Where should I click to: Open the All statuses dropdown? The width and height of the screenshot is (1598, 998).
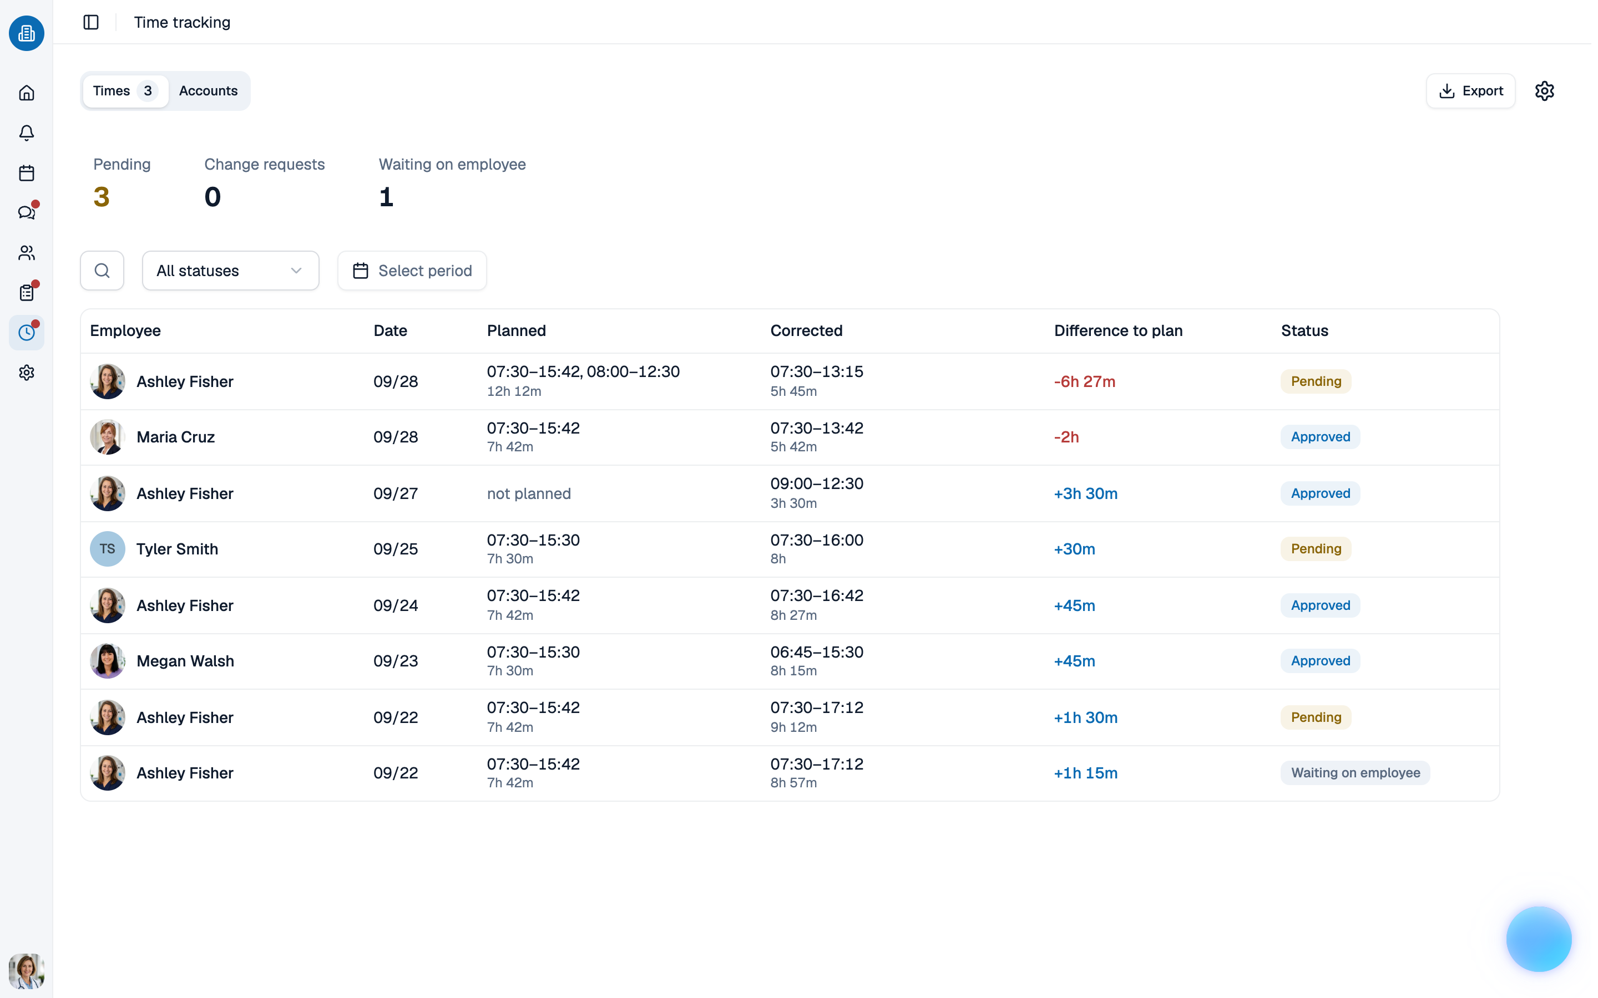coord(230,271)
